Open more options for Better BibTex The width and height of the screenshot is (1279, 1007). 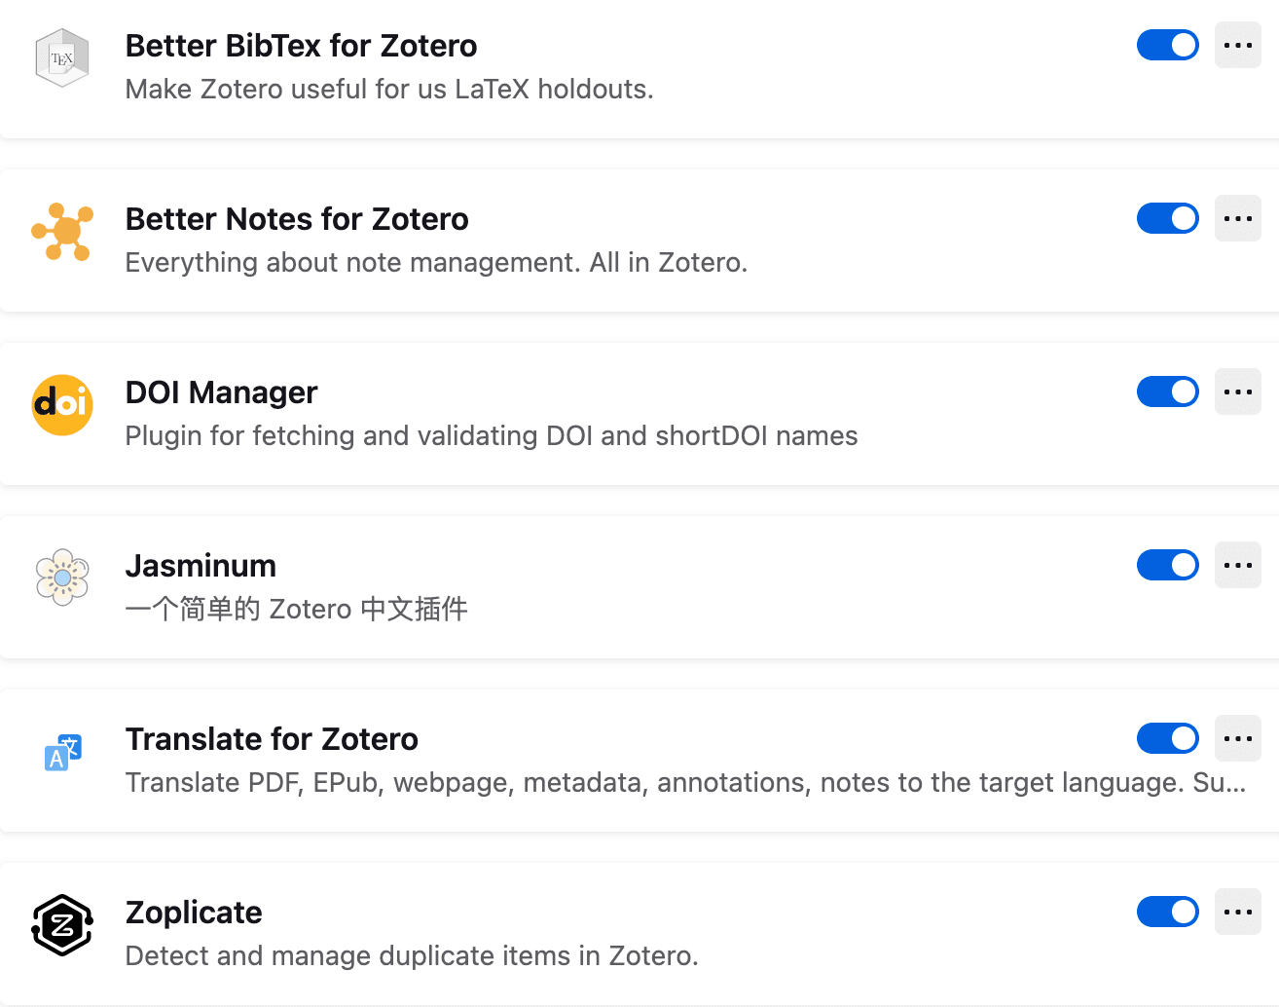(x=1238, y=45)
